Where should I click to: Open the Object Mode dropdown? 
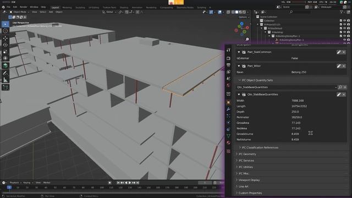[x=19, y=12]
